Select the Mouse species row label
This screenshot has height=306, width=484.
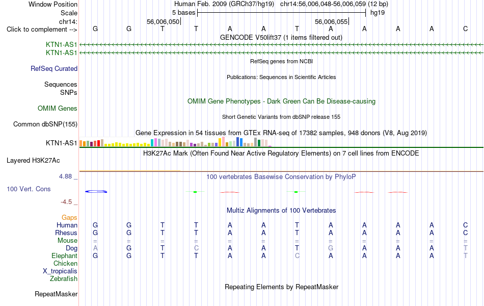(x=67, y=241)
